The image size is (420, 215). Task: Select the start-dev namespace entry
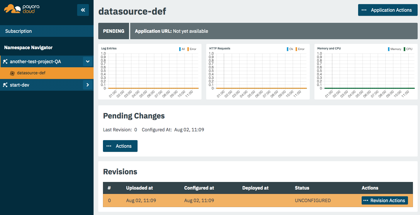click(x=20, y=85)
